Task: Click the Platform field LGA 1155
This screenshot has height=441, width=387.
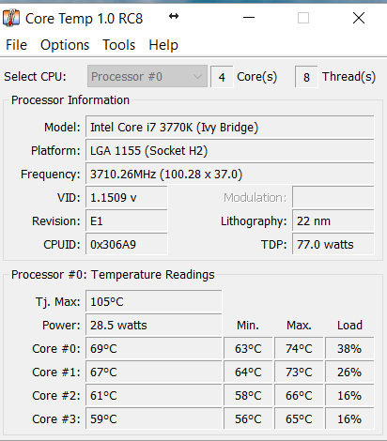Action: (x=230, y=151)
